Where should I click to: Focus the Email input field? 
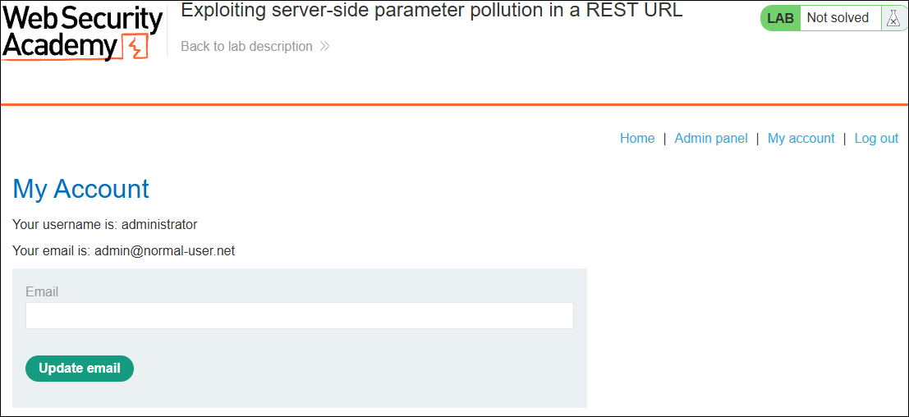[299, 316]
